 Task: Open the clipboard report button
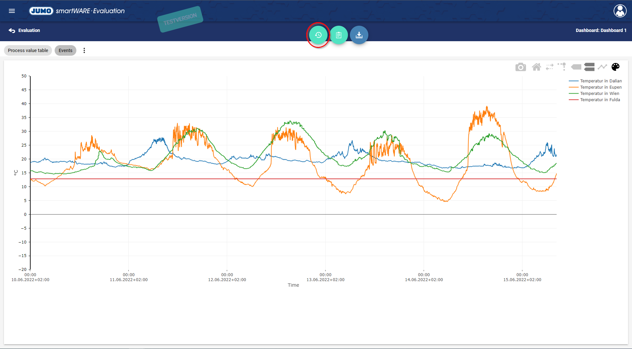(x=339, y=35)
